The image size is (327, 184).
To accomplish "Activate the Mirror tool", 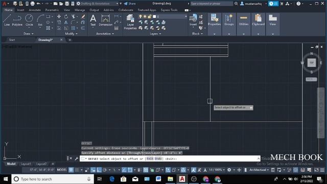I will pyautogui.click(x=66, y=22).
